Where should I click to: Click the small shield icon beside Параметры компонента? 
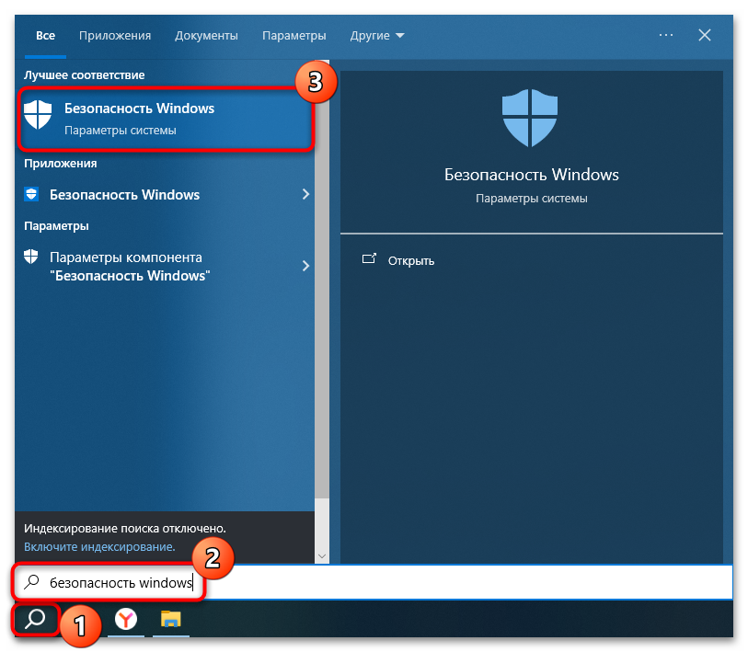(31, 257)
